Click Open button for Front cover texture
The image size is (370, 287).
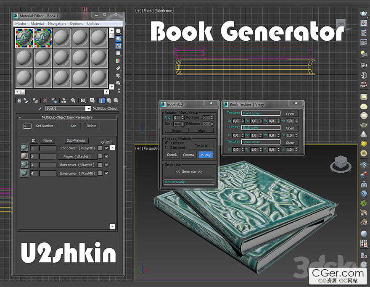290,114
